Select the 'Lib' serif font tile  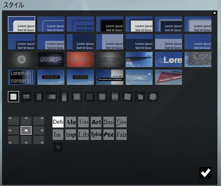[83, 135]
